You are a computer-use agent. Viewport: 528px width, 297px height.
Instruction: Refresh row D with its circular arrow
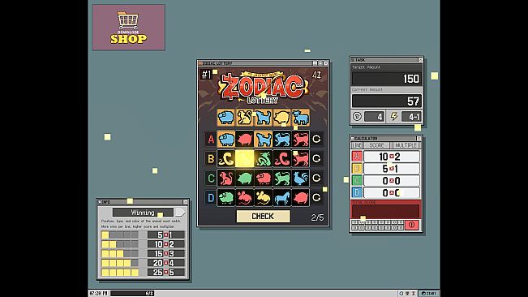[x=316, y=197]
